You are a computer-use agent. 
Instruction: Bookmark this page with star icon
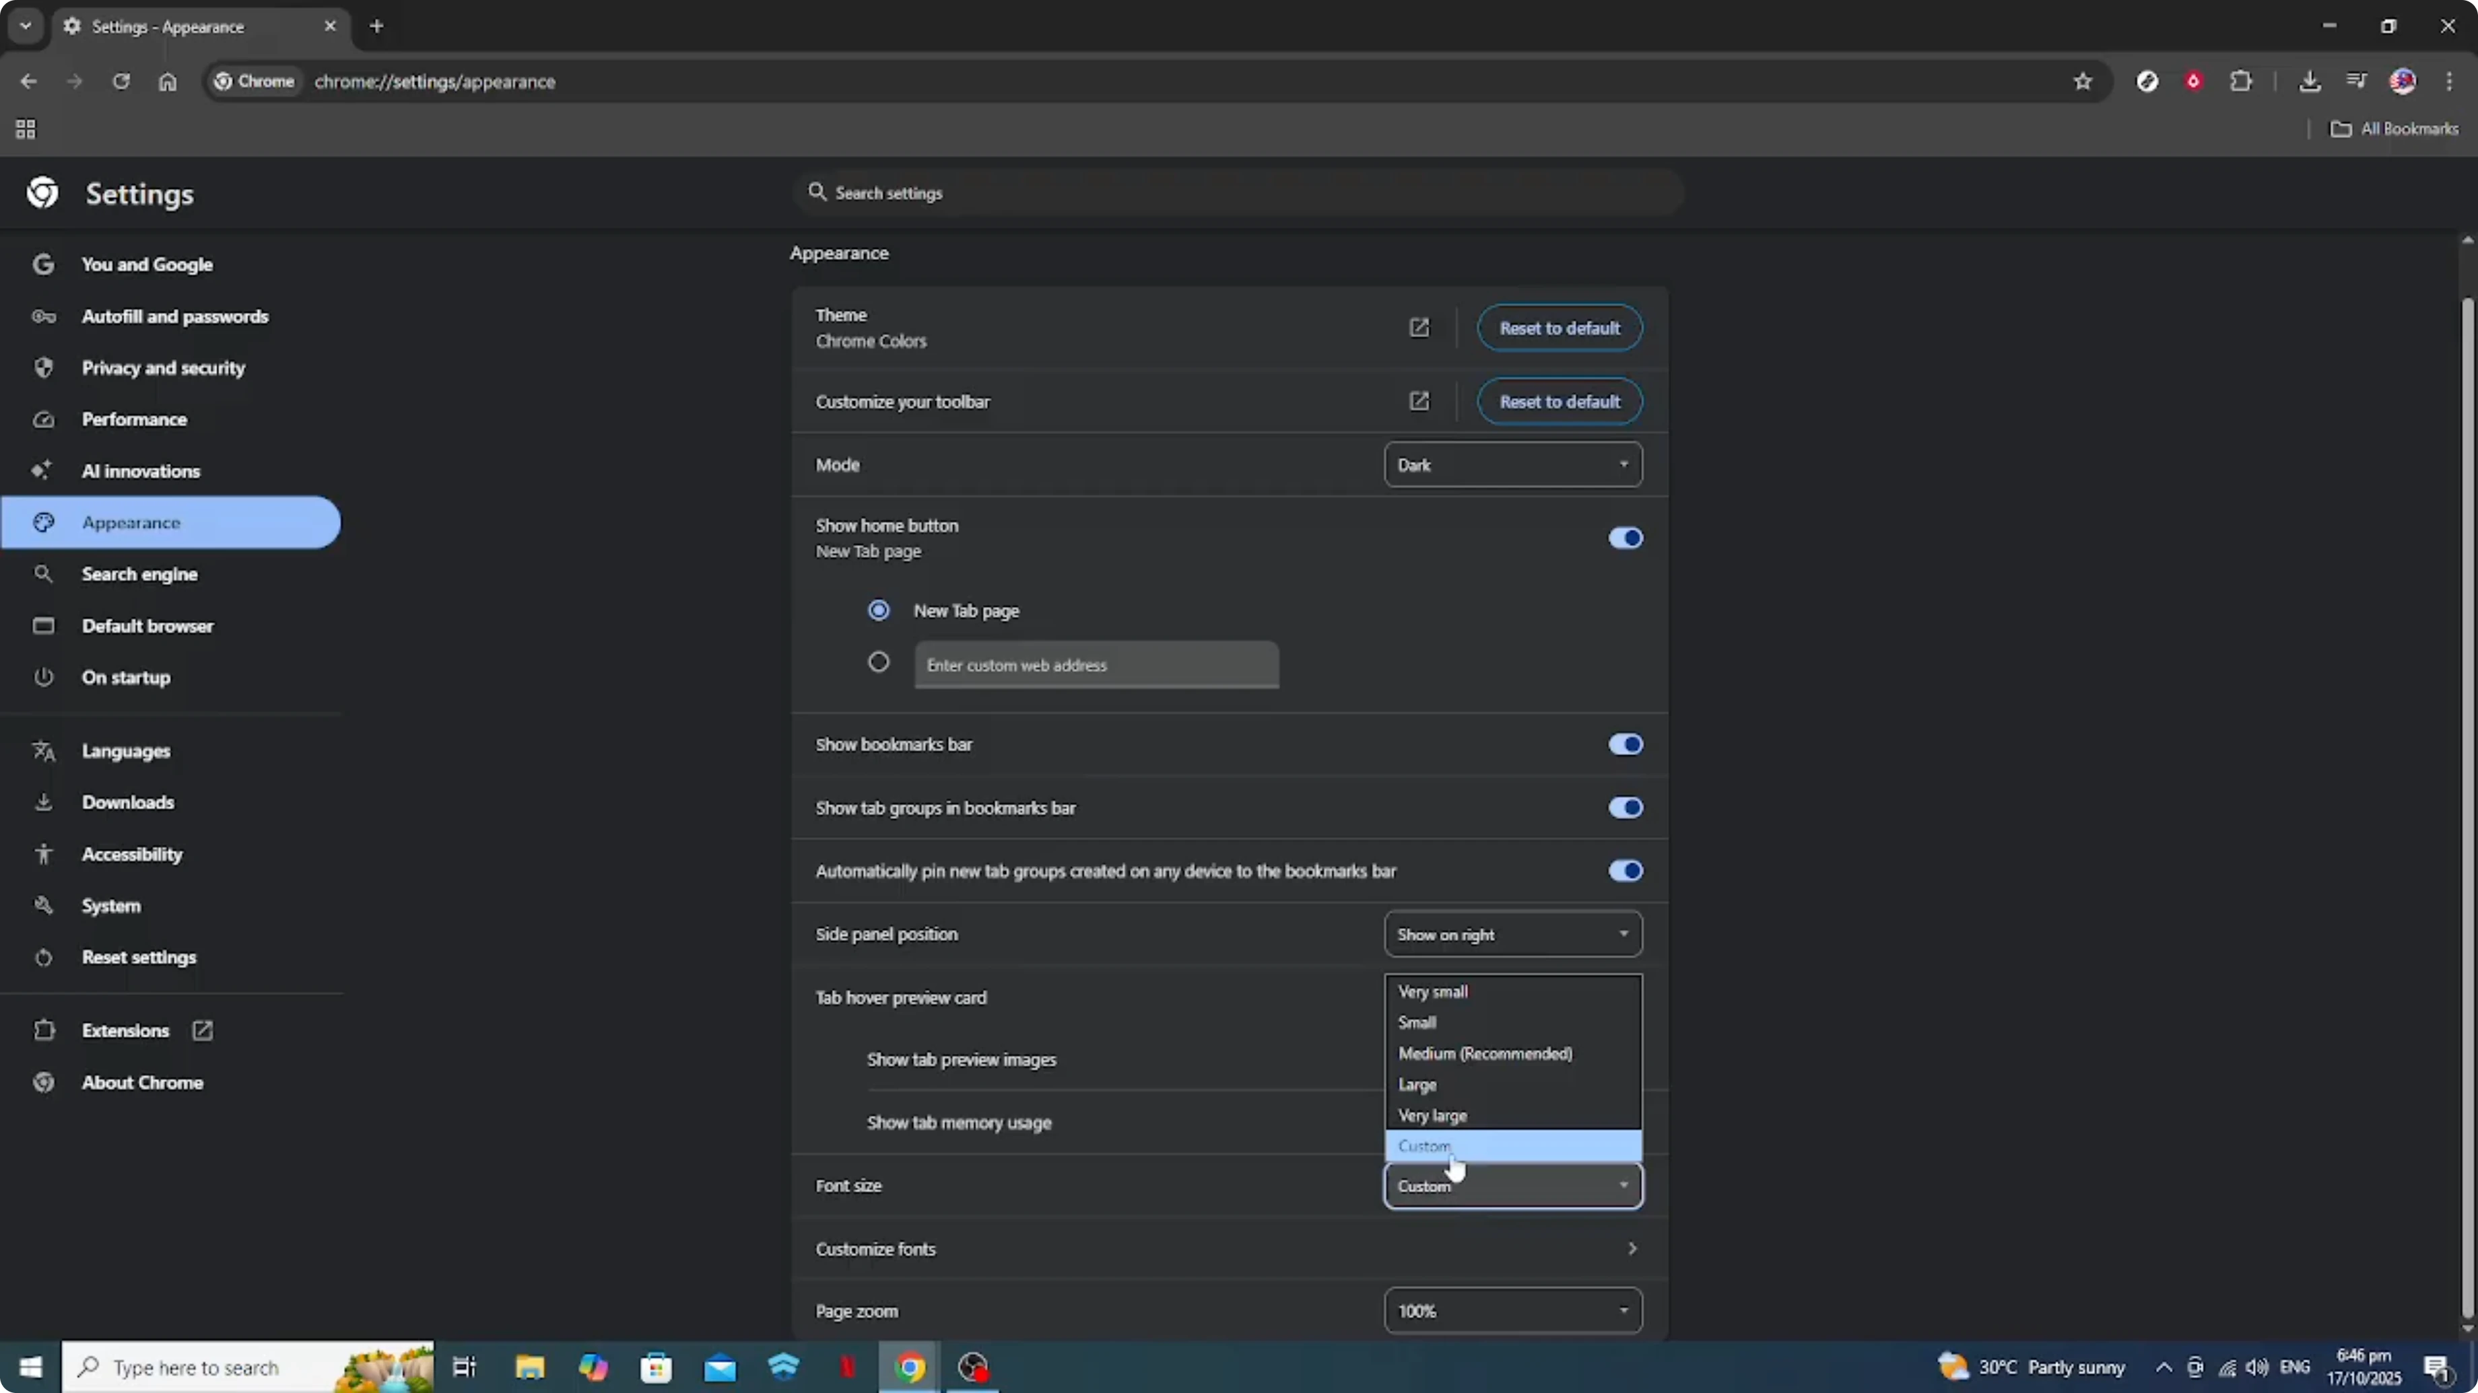(2083, 81)
